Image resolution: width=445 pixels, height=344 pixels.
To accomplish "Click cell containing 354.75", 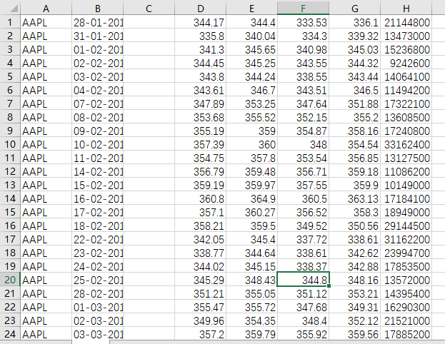I will 201,158.
